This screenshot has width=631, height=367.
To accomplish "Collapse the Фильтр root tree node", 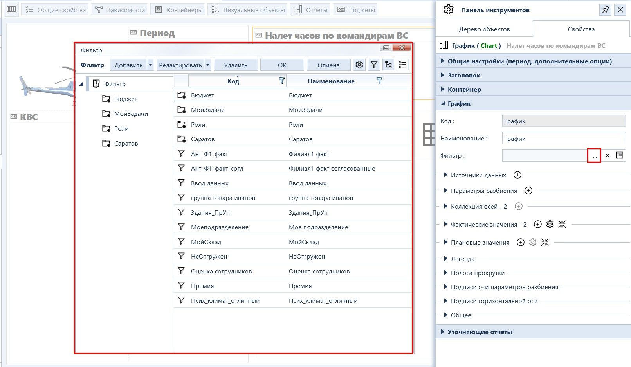I will pos(81,84).
